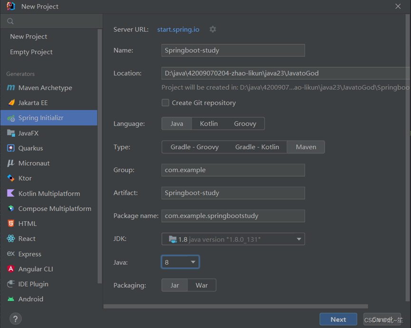Click the horizontal scrollbar at bottom
411x328 pixels.
coord(236,306)
